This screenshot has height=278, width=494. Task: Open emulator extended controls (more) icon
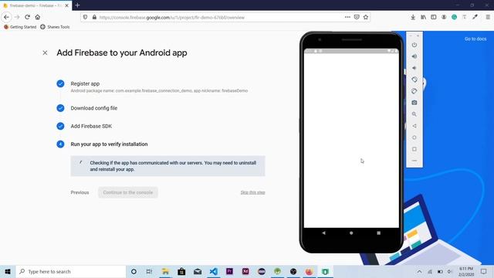(x=414, y=161)
